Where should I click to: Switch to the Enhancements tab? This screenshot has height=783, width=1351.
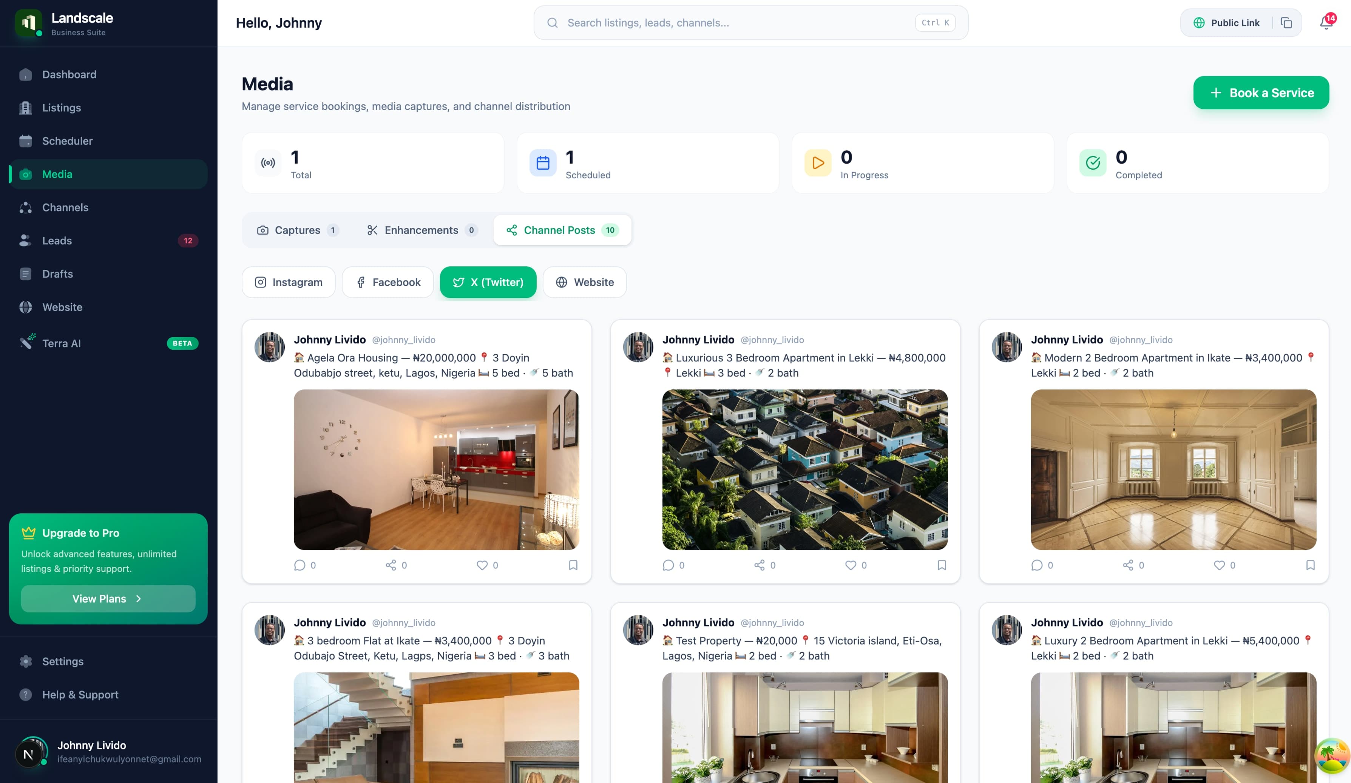coord(421,230)
